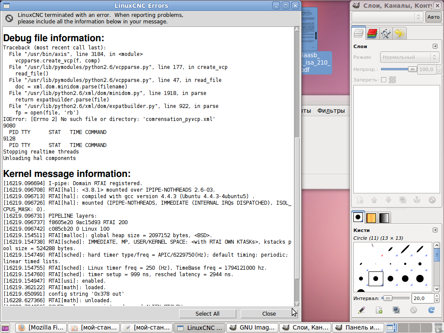Select the largest circle brush in third row
The width and height of the screenshot is (444, 333).
pos(420,279)
